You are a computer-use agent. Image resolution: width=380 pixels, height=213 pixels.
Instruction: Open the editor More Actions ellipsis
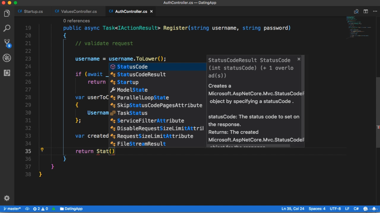(375, 11)
